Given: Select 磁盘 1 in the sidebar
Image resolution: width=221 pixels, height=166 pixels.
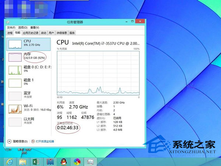Looking at the screenshot, I should coord(28,83).
